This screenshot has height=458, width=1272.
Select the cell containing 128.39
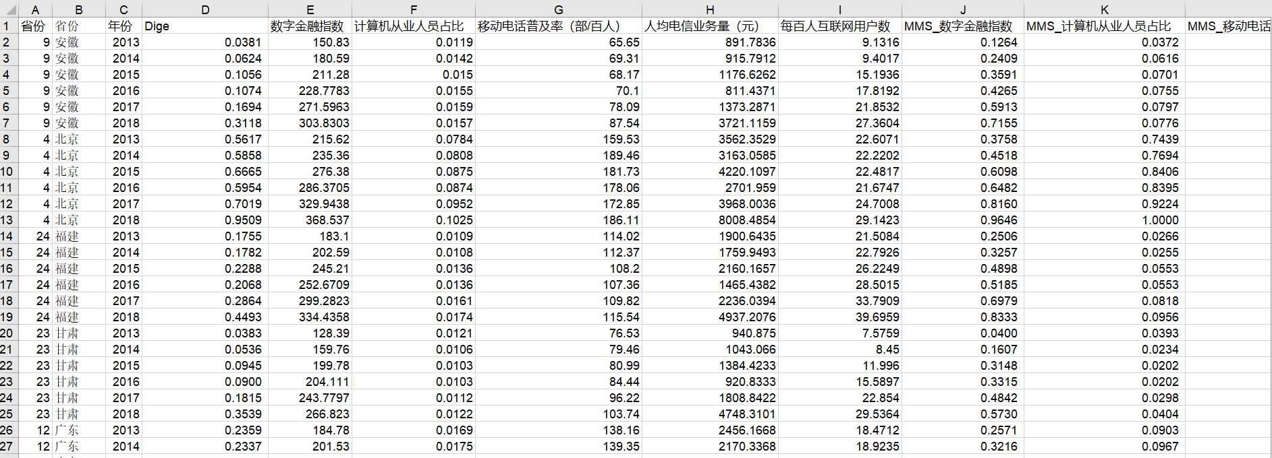tap(310, 333)
